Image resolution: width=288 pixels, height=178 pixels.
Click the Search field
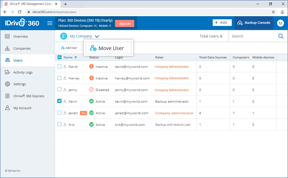(x=254, y=36)
